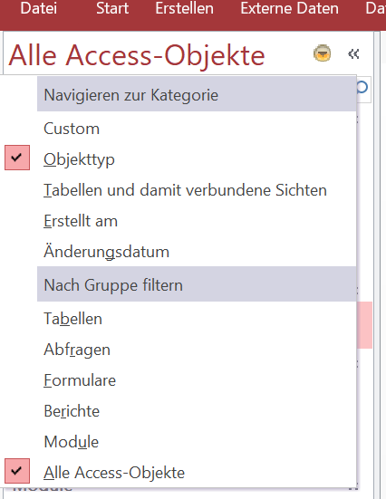This screenshot has height=499, width=386.
Task: Click the navigation pane dropdown arrow icon
Action: [x=322, y=53]
